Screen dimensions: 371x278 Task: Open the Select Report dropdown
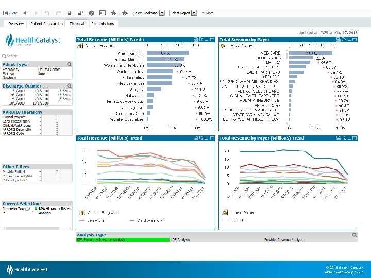pos(182,13)
